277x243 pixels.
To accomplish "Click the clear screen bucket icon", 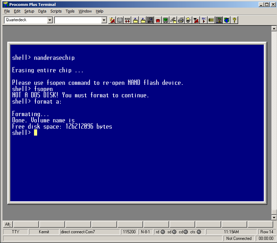I will 188,20.
